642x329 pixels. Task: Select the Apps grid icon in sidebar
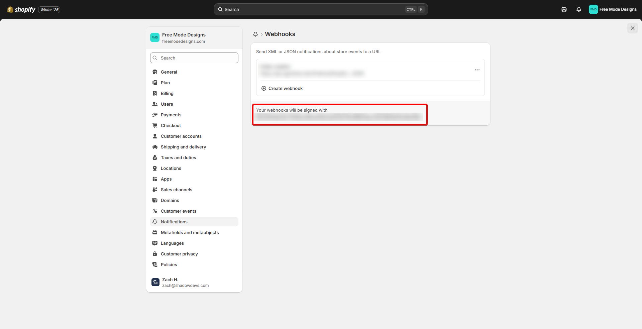tap(154, 179)
